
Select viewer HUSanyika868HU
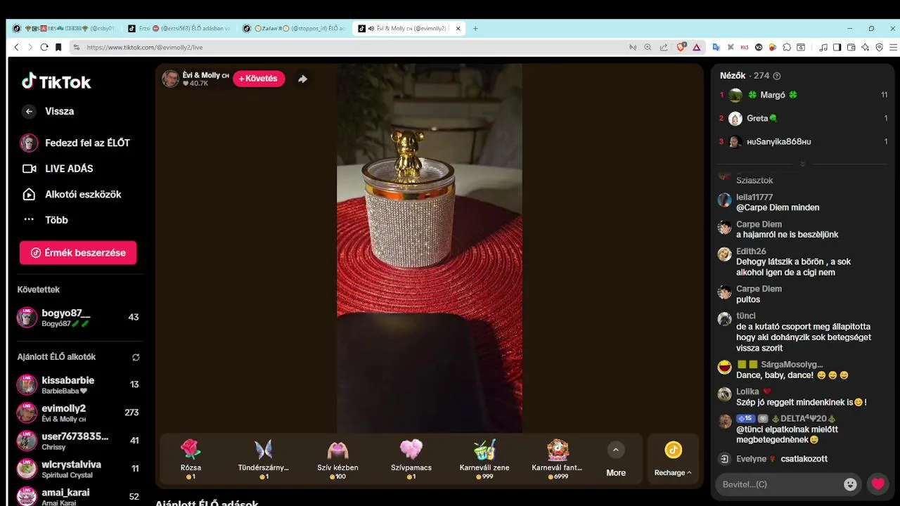[803, 141]
